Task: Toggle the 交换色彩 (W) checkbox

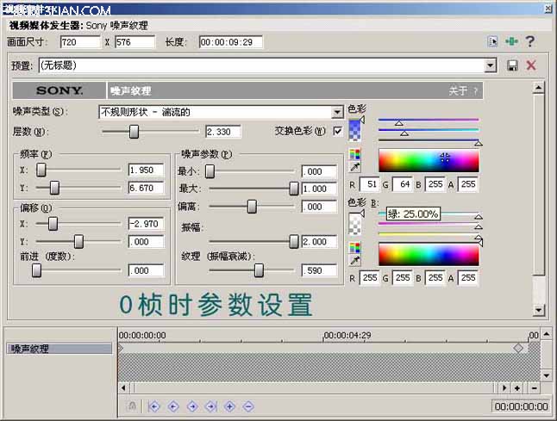Action: pyautogui.click(x=337, y=131)
